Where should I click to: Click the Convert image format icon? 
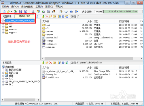point(38,12)
